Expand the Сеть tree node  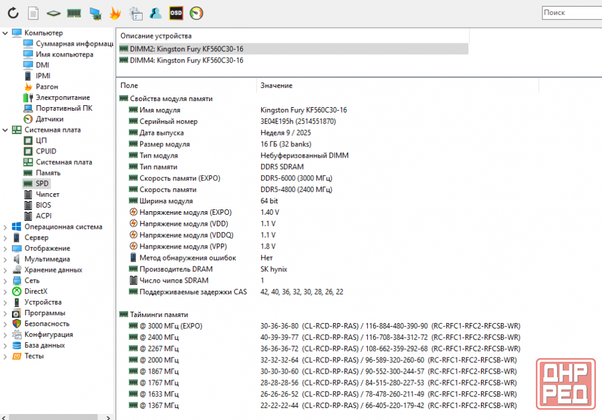[5, 281]
